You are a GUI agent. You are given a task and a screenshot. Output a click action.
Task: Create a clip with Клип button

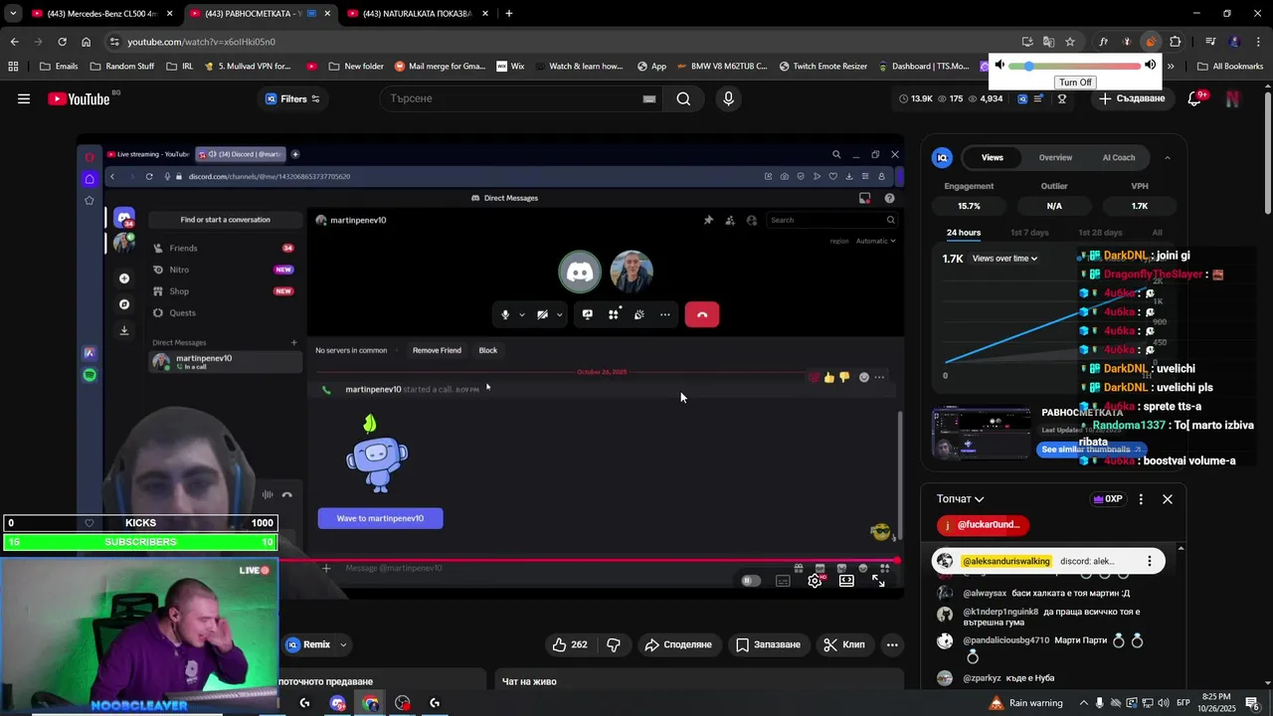click(843, 644)
